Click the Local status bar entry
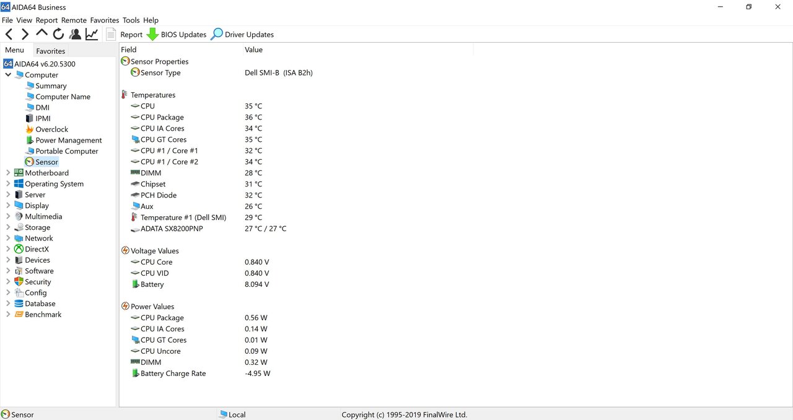 tap(232, 414)
